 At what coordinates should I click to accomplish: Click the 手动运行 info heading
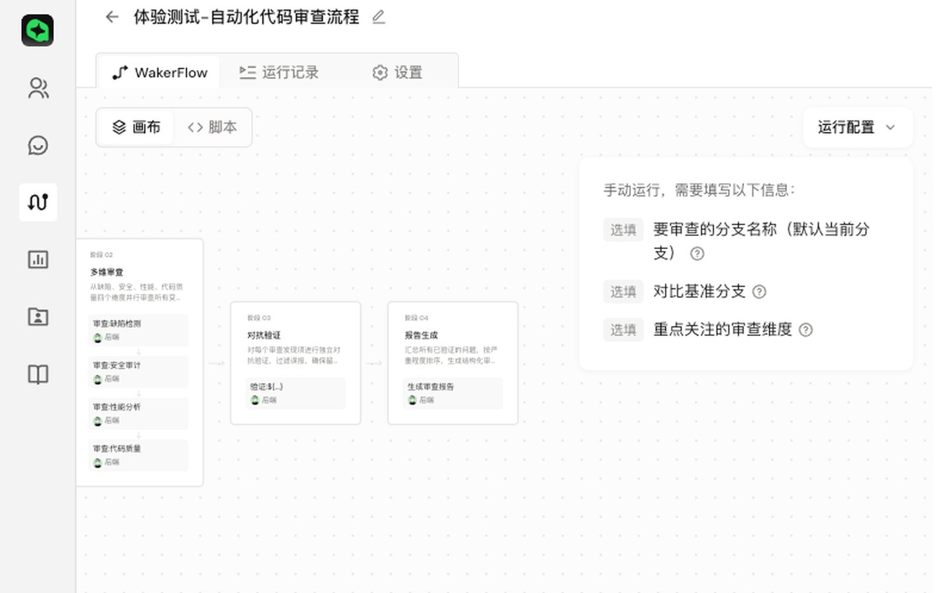699,190
